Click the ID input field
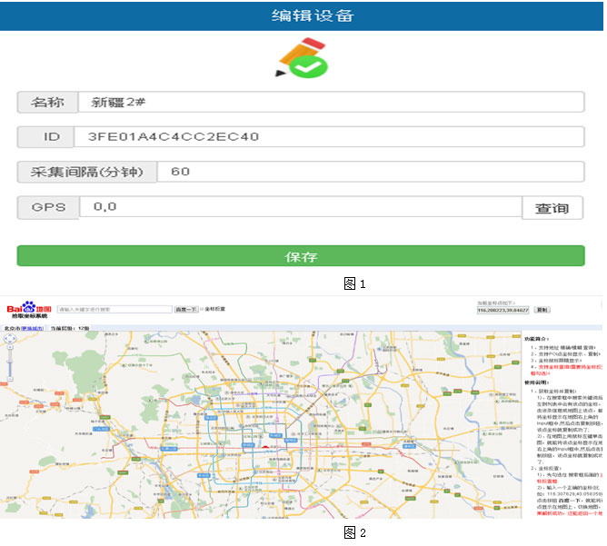607x546 pixels. click(331, 137)
